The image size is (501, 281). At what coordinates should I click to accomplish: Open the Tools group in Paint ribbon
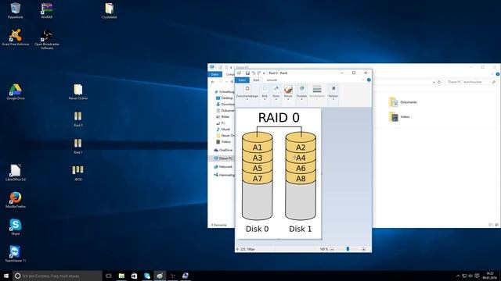click(x=276, y=92)
